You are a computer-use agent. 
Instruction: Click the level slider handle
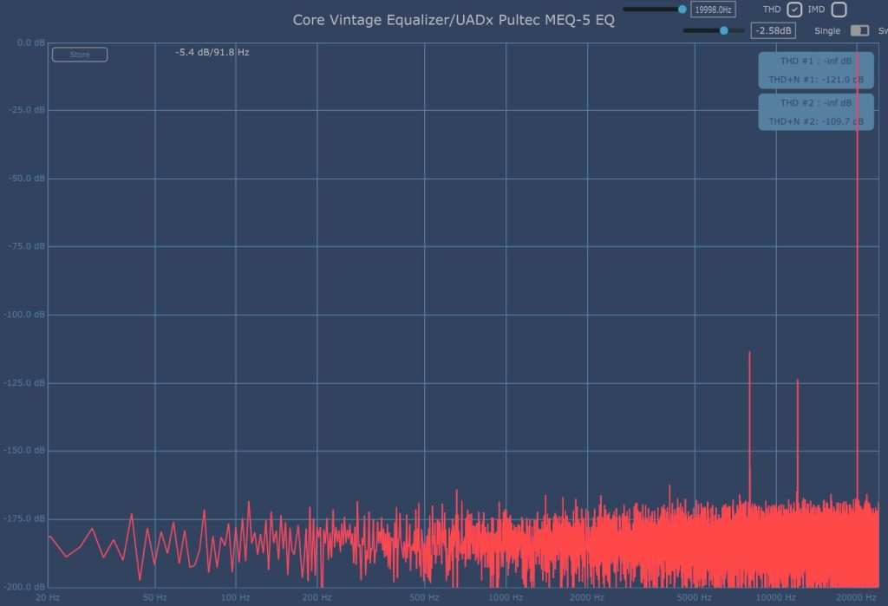(x=724, y=30)
